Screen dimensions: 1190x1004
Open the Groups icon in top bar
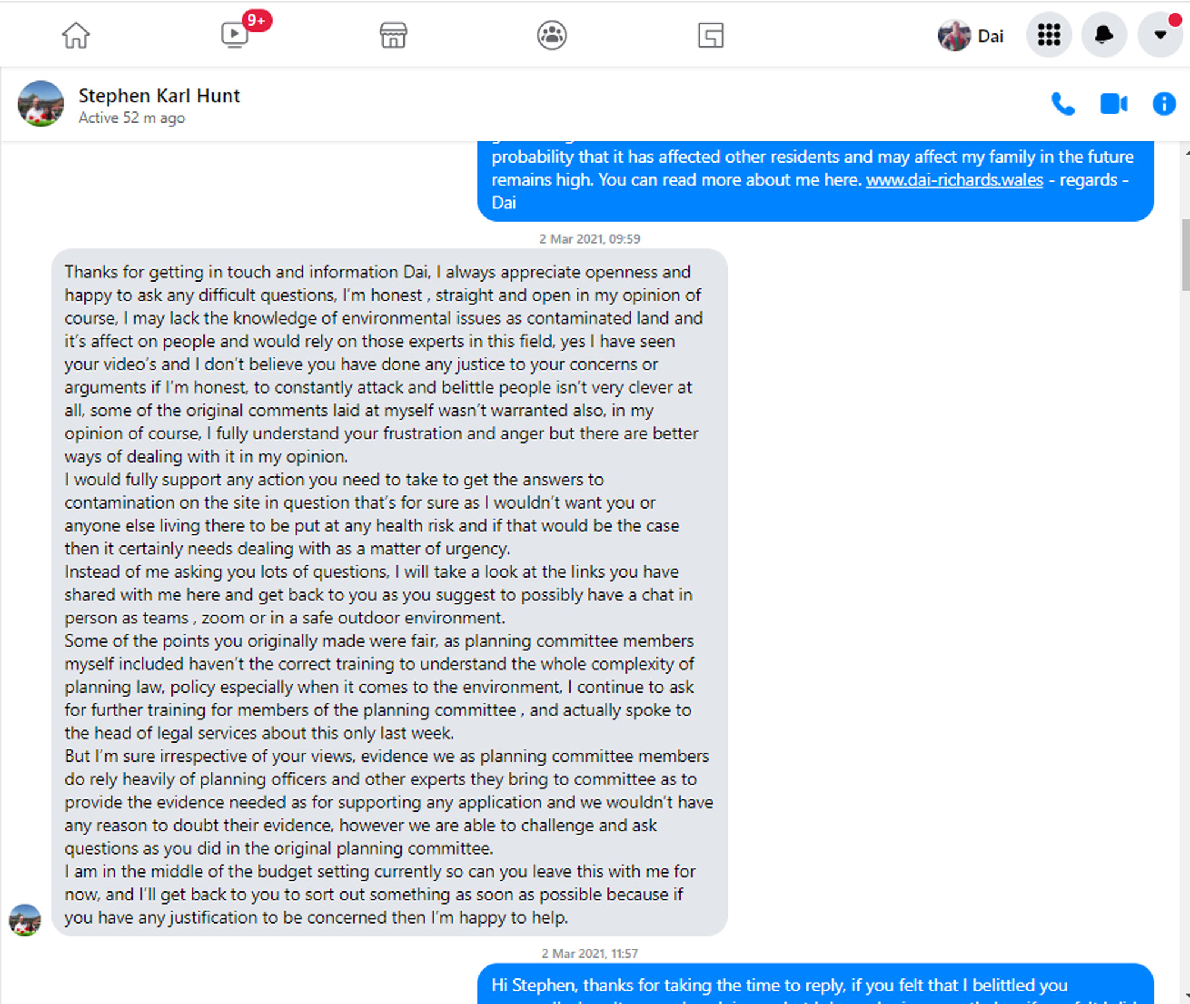pyautogui.click(x=552, y=35)
